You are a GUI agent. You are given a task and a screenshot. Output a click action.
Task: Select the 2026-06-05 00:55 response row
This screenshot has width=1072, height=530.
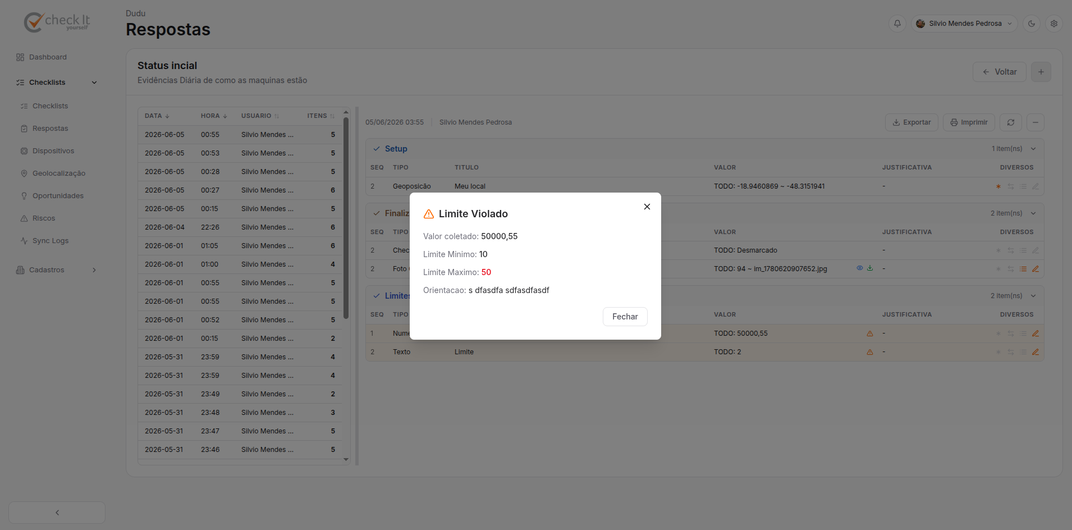click(240, 135)
